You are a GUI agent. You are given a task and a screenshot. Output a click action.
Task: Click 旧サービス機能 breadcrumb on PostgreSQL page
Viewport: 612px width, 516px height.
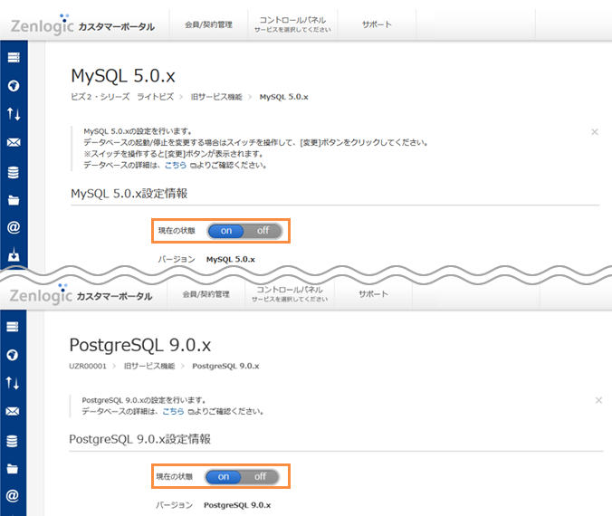149,366
